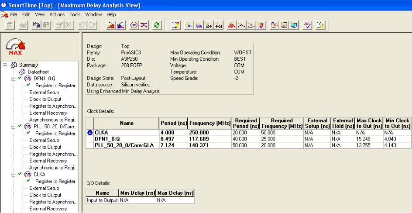Click the Add Minimum Delay constraint icon
Image resolution: width=412 pixels, height=213 pixels.
pos(251,25)
